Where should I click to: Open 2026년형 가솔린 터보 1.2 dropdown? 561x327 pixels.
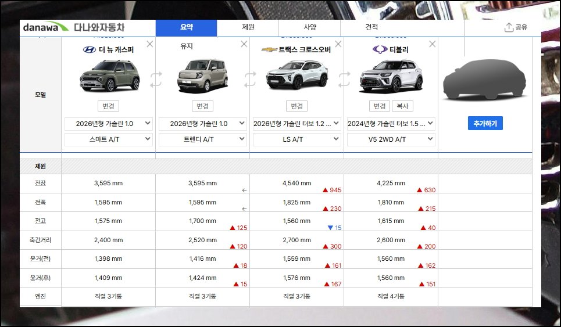tap(296, 124)
